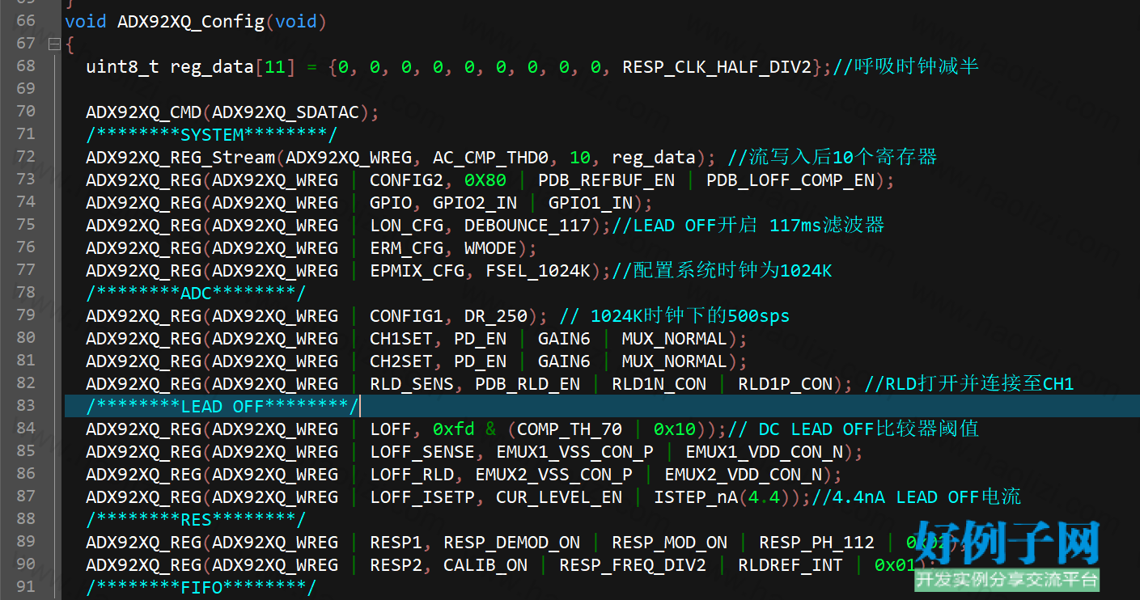1140x600 pixels.
Task: Collapse the fold marker at line 67
Action: 54,44
